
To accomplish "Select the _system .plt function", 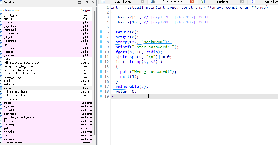I will tap(46, 26).
